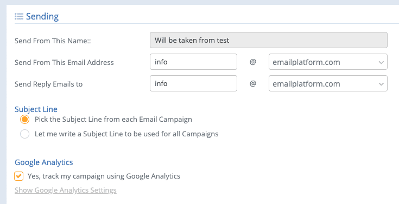Click the Send From This Name label
399x204 pixels.
pyautogui.click(x=53, y=41)
